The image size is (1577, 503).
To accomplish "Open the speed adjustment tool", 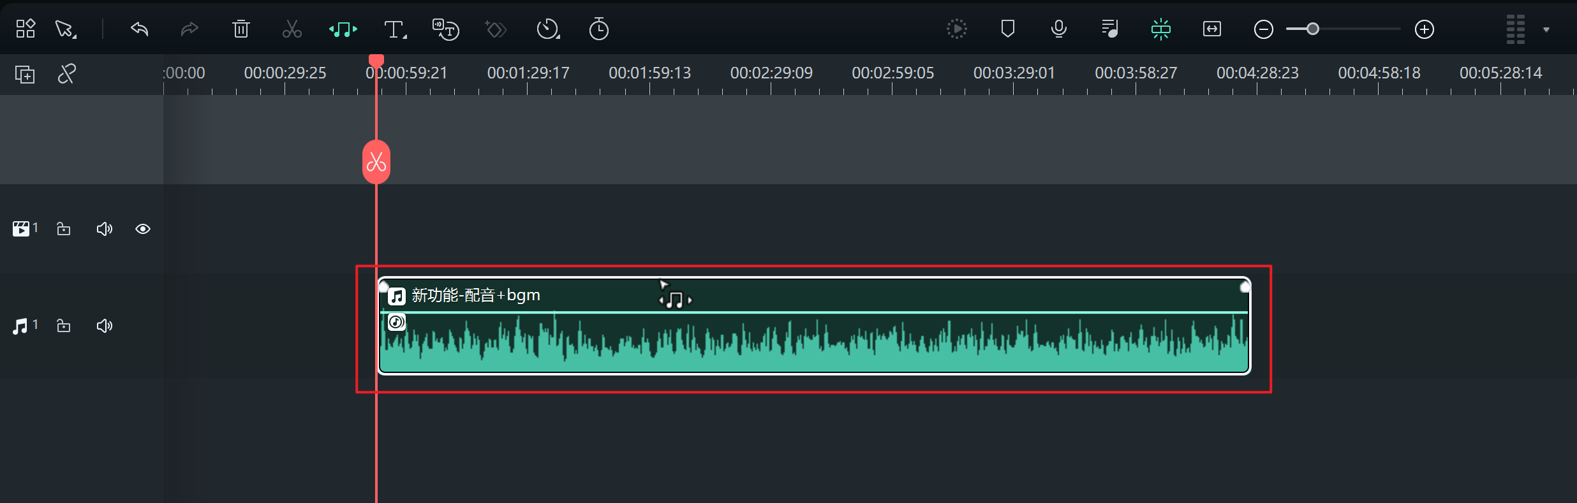I will click(548, 29).
